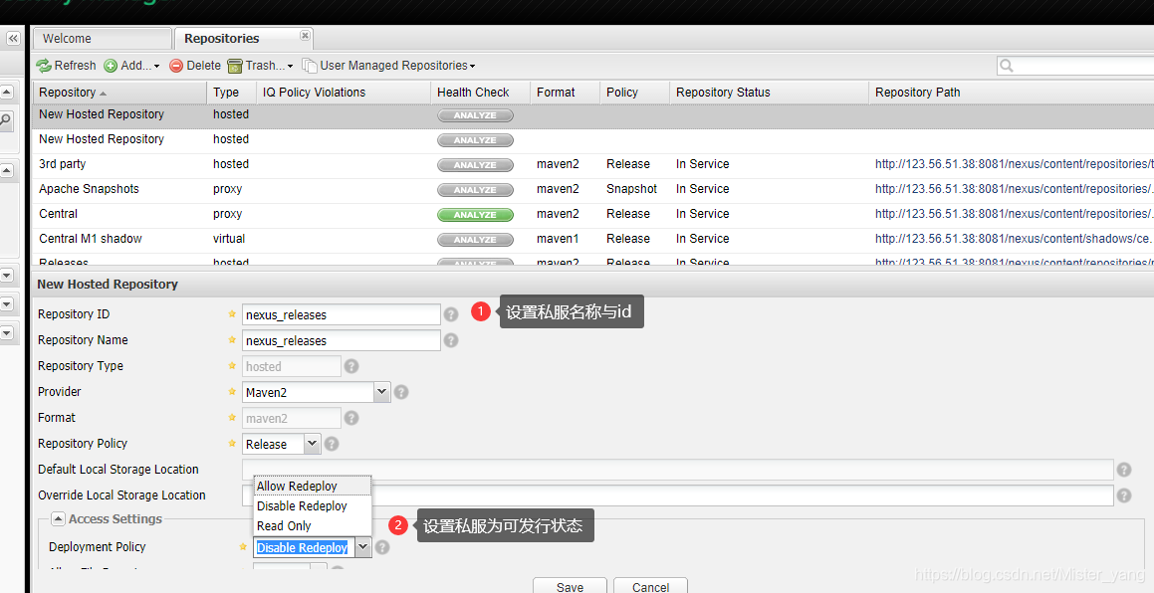Toggle Deployment Policy dropdown arrow
The height and width of the screenshot is (593, 1154).
click(362, 547)
